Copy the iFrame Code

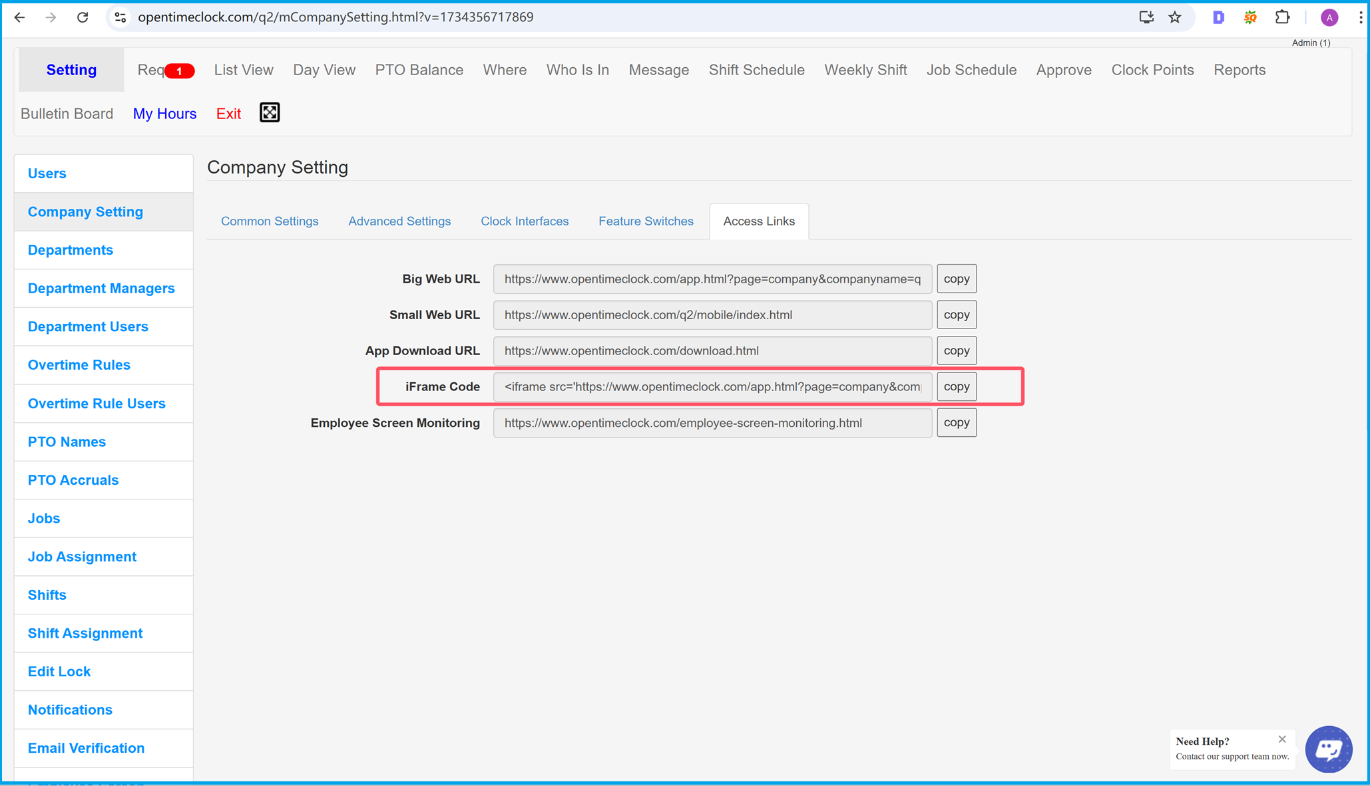pos(957,386)
